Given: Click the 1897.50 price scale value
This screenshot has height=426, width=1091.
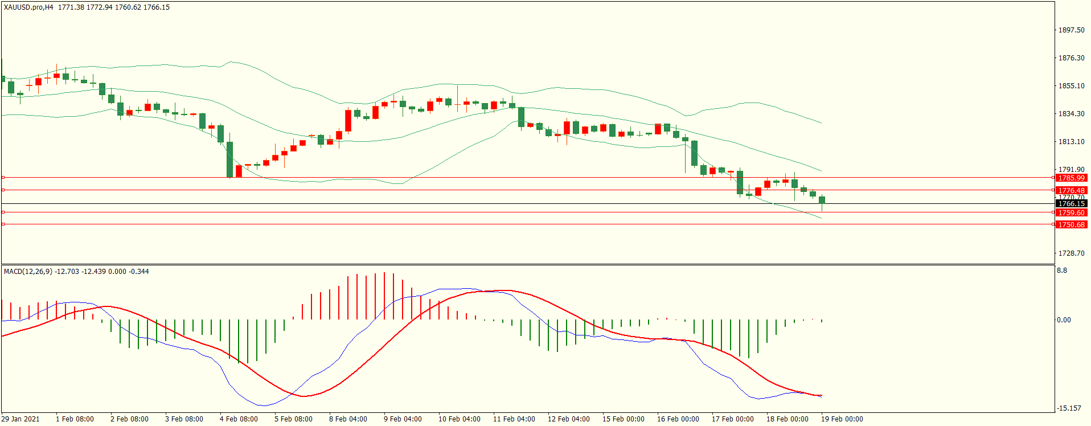Looking at the screenshot, I should [x=1071, y=30].
